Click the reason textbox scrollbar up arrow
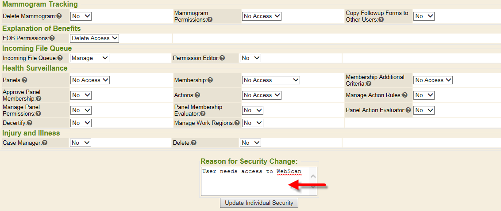This screenshot has height=211, width=501. [x=313, y=176]
